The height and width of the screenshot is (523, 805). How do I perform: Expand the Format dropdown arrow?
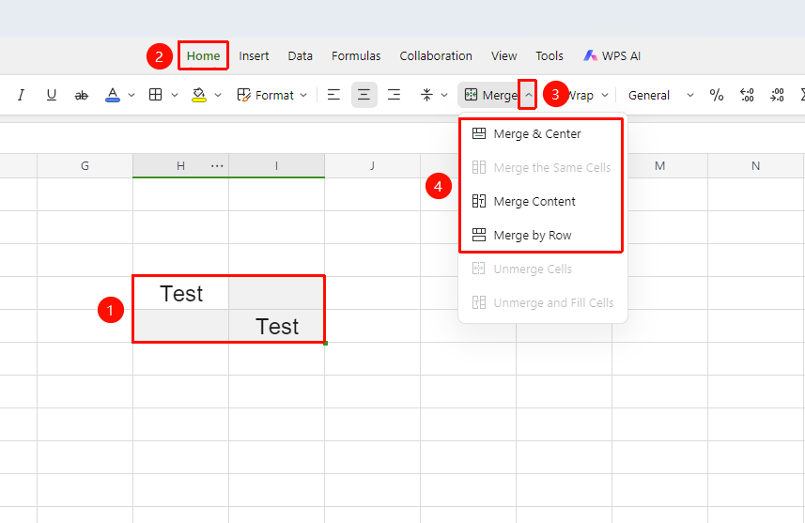303,95
